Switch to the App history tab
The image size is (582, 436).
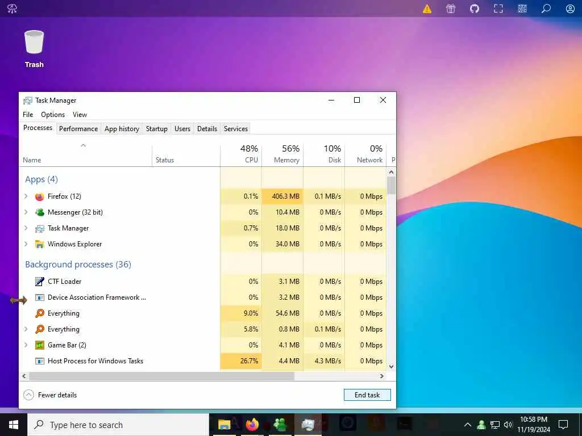(122, 129)
